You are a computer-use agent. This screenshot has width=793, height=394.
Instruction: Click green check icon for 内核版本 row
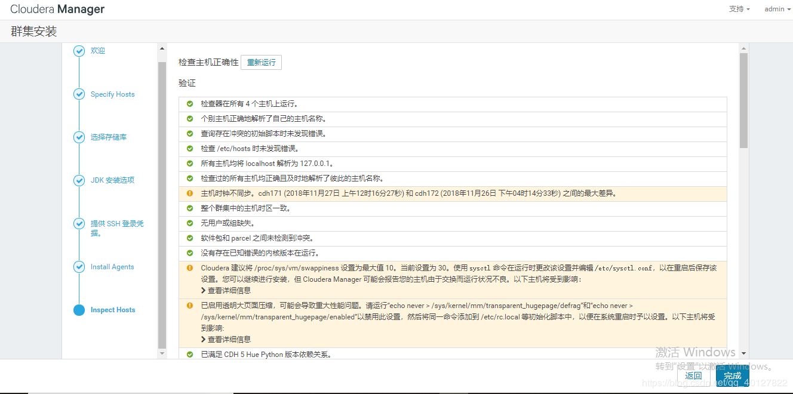coord(190,253)
